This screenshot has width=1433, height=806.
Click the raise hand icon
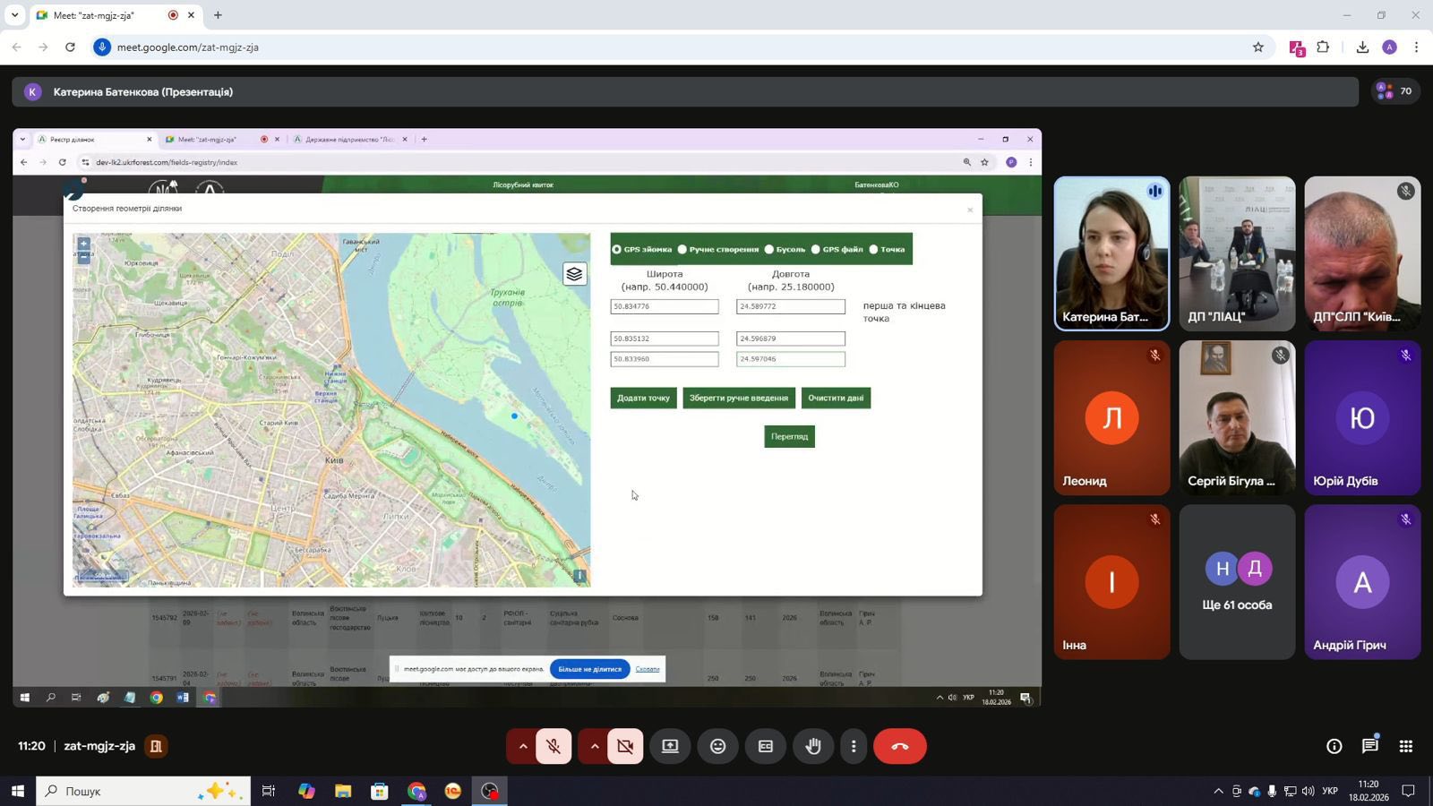click(x=812, y=746)
